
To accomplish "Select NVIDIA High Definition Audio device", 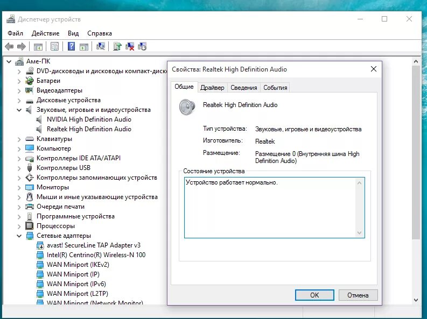I will [x=89, y=119].
